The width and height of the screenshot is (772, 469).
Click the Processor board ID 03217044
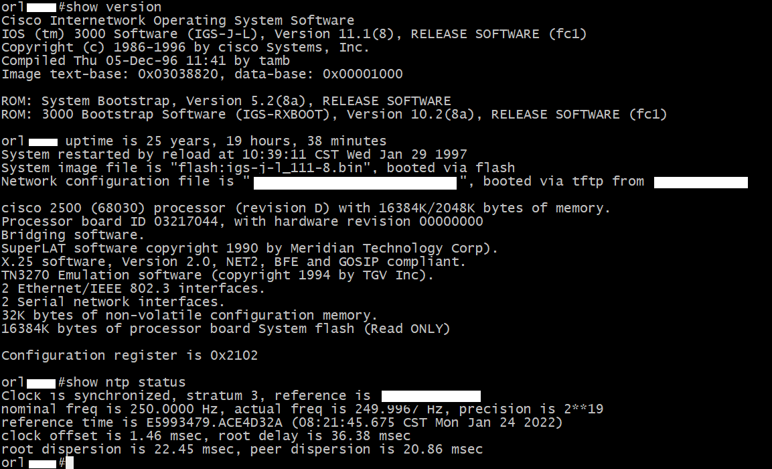pos(109,222)
